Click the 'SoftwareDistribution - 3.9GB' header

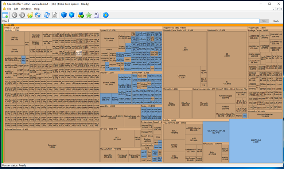tap(52, 129)
